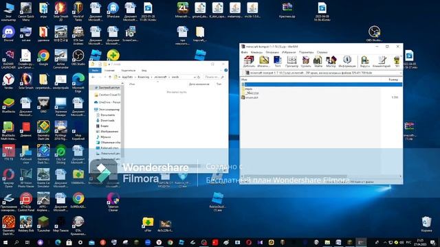The image size is (440, 247).
Task: Select the Discord desktop icon
Action: point(8,34)
